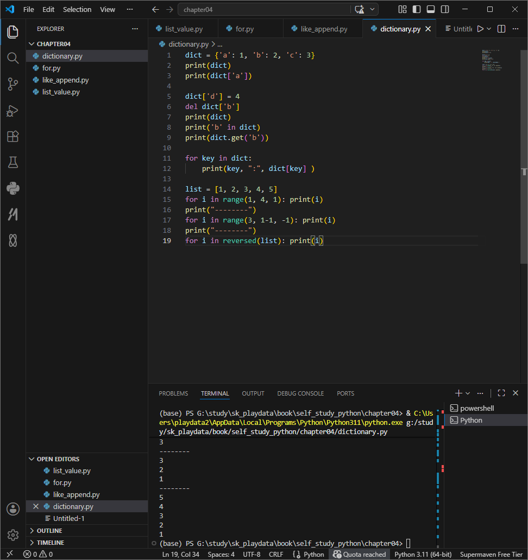Collapse the OPEN EDITORS section
The width and height of the screenshot is (528, 560).
(x=87, y=459)
